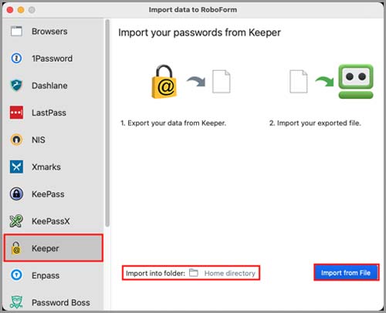Screen dimensions: 386x313
Task: Click the large RoboForm robot logo
Action: (356, 82)
